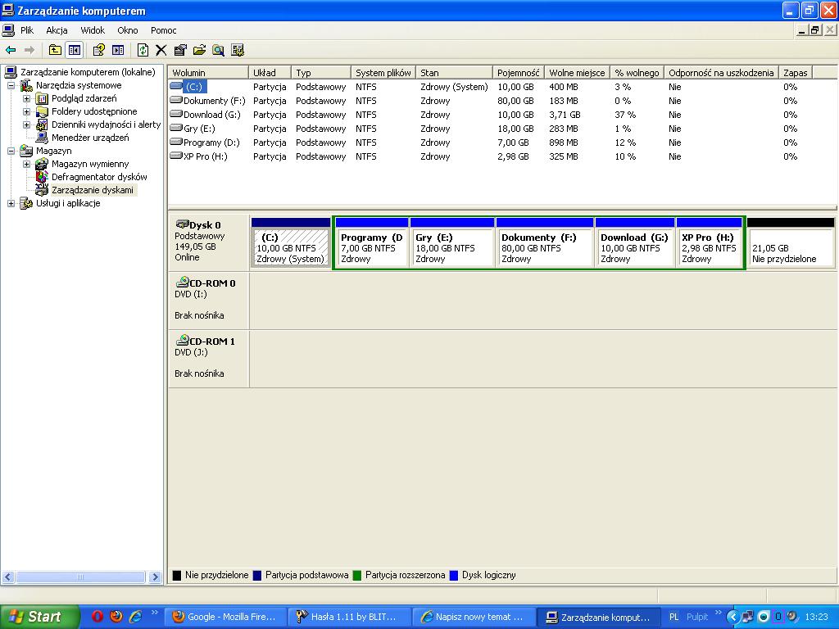Viewport: 839px width, 629px height.
Task: Open the Widok menu
Action: (x=93, y=30)
